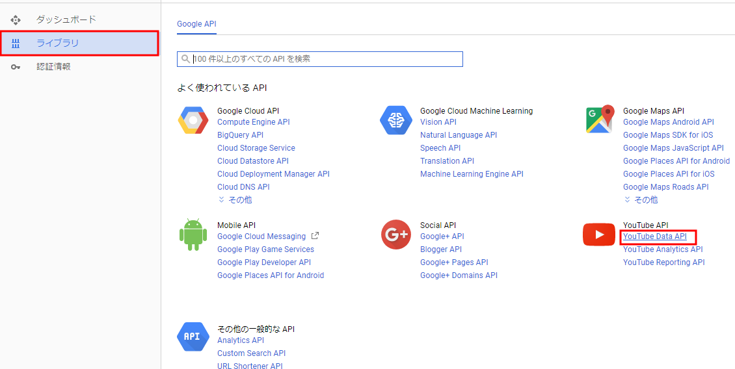Open Blogger API link
This screenshot has height=369, width=735.
pyautogui.click(x=441, y=249)
